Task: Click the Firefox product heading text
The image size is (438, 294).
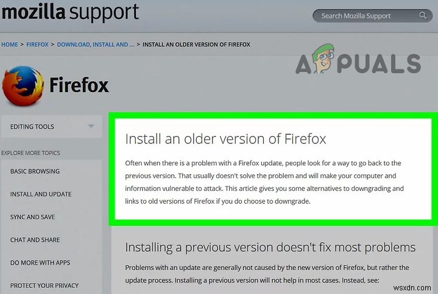Action: [x=79, y=85]
